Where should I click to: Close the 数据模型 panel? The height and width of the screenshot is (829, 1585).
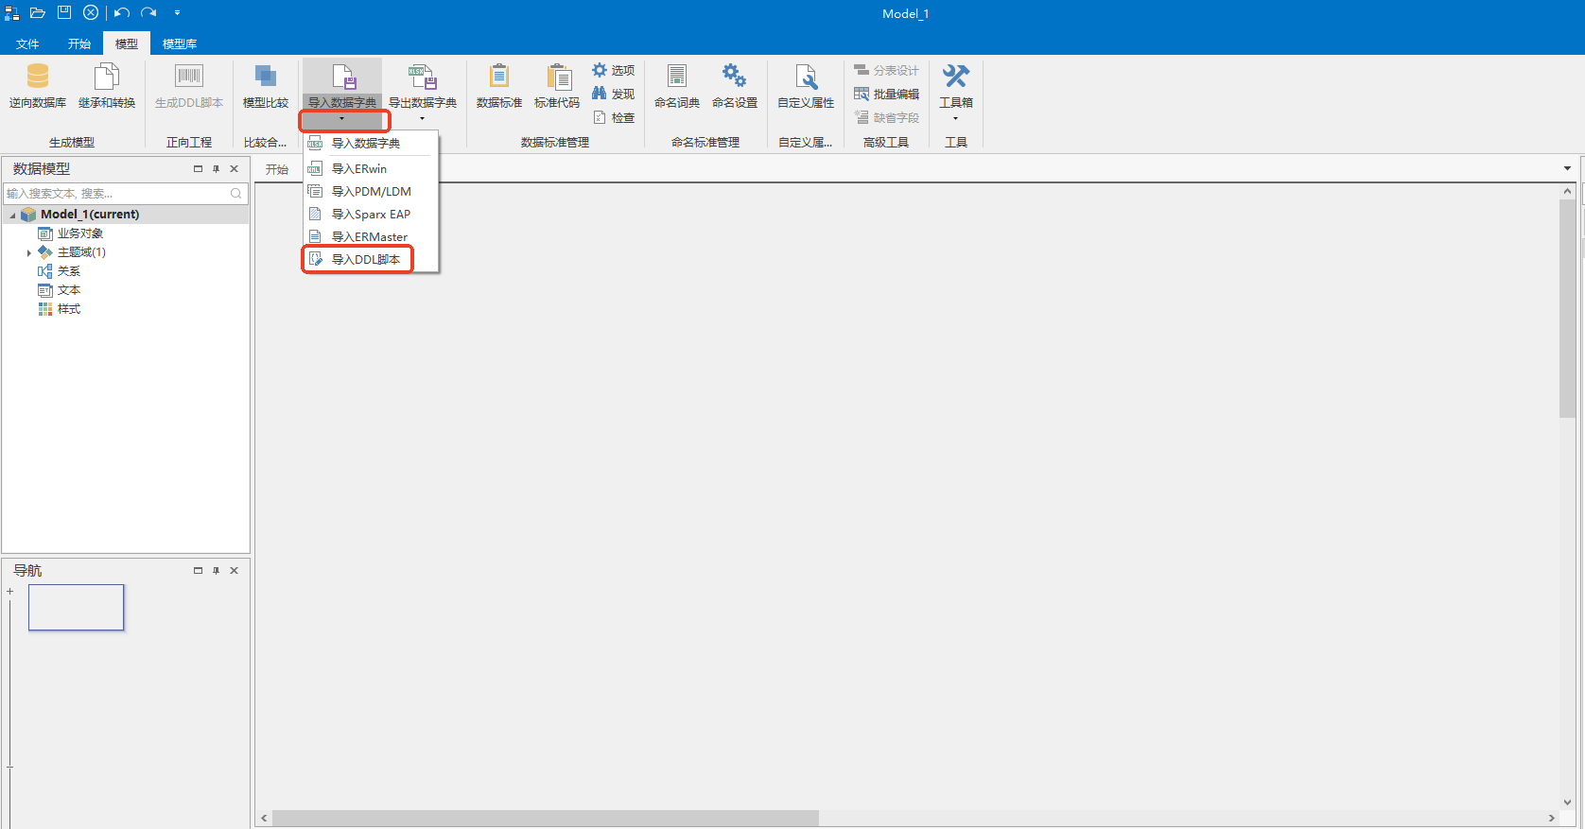coord(235,169)
